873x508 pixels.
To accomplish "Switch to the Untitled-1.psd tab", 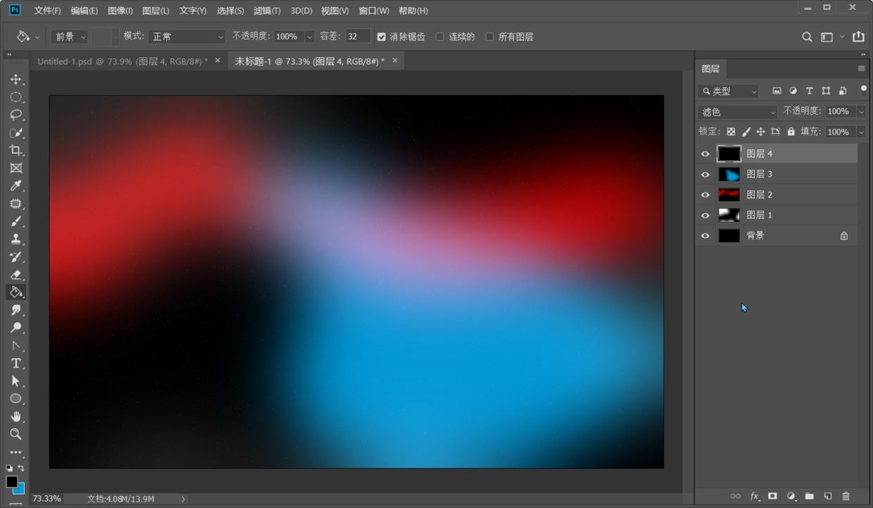I will click(x=122, y=61).
